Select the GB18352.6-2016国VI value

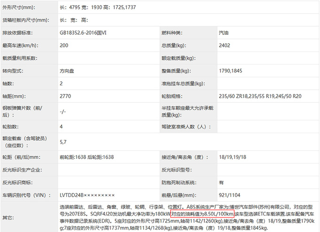point(83,33)
